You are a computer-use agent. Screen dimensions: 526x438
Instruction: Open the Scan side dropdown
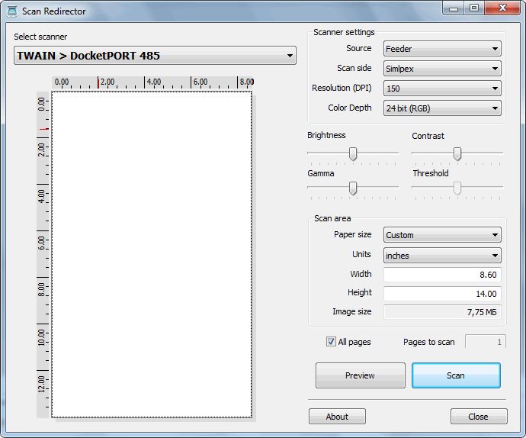tap(442, 69)
